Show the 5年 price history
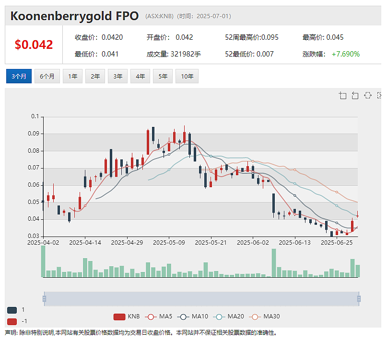This screenshot has height=350, width=387. click(x=163, y=76)
